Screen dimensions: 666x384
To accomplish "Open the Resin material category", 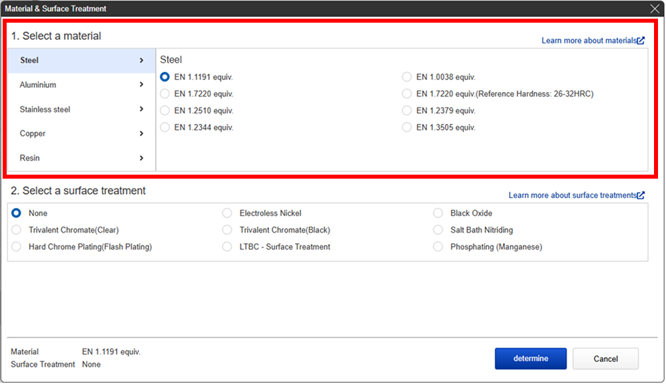I will 81,158.
